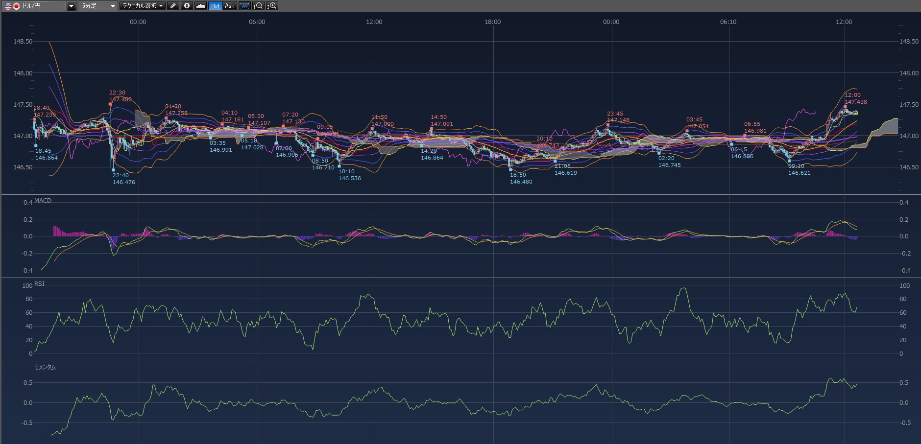Click the US and Japan flag icons
The image size is (921, 444).
[x=12, y=6]
